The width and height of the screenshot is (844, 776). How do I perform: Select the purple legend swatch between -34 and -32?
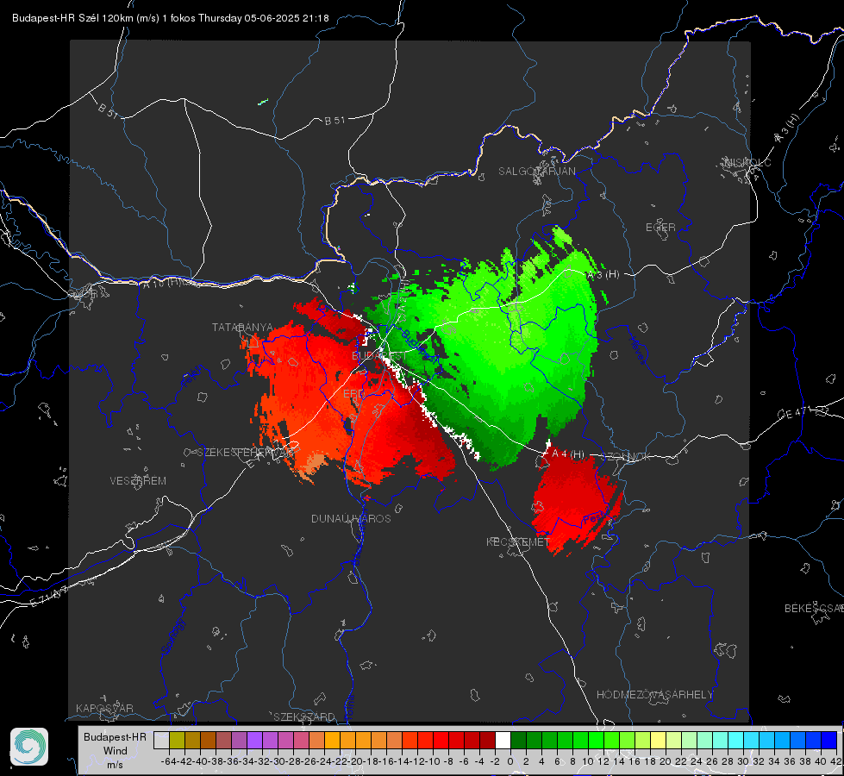pyautogui.click(x=254, y=741)
